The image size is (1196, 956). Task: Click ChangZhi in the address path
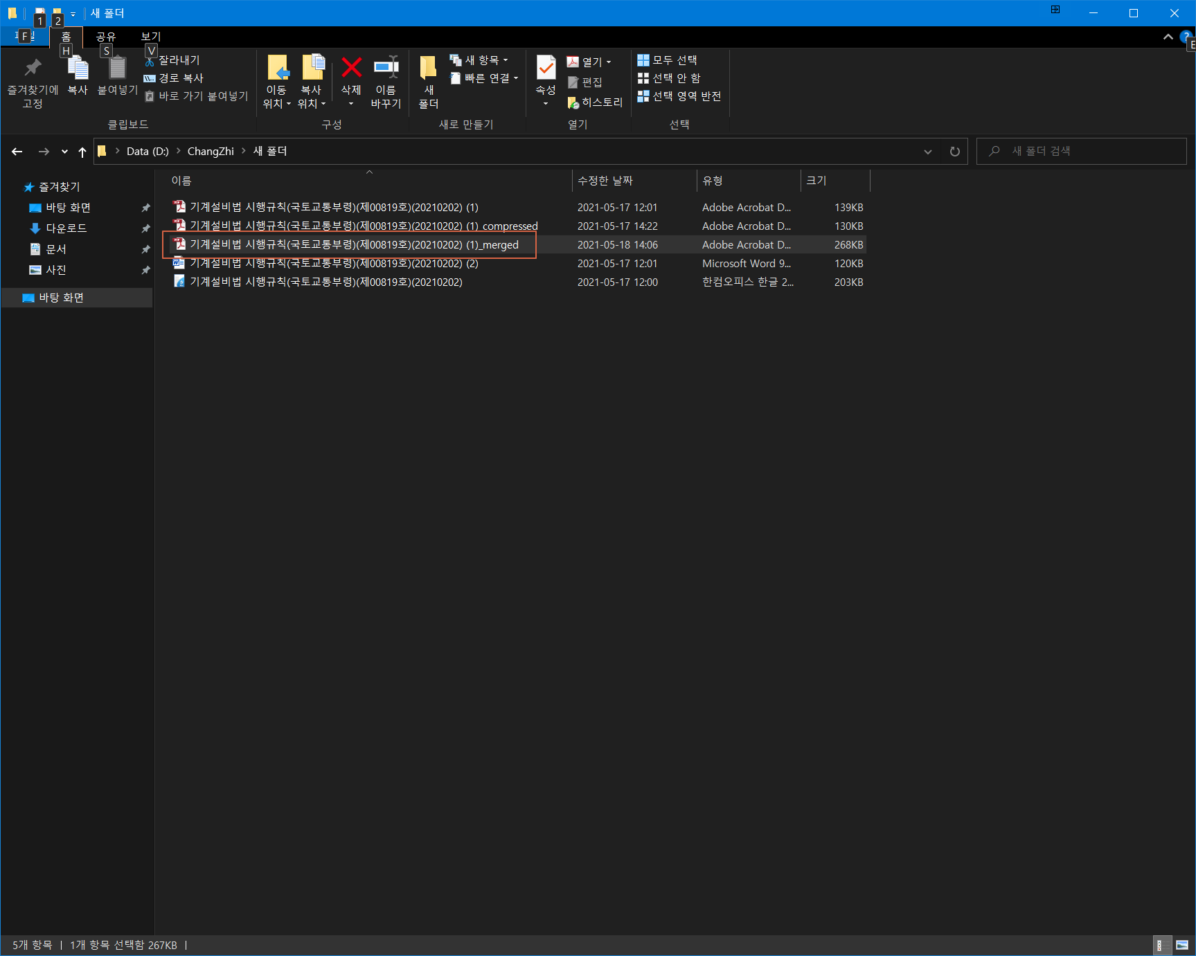pos(211,152)
